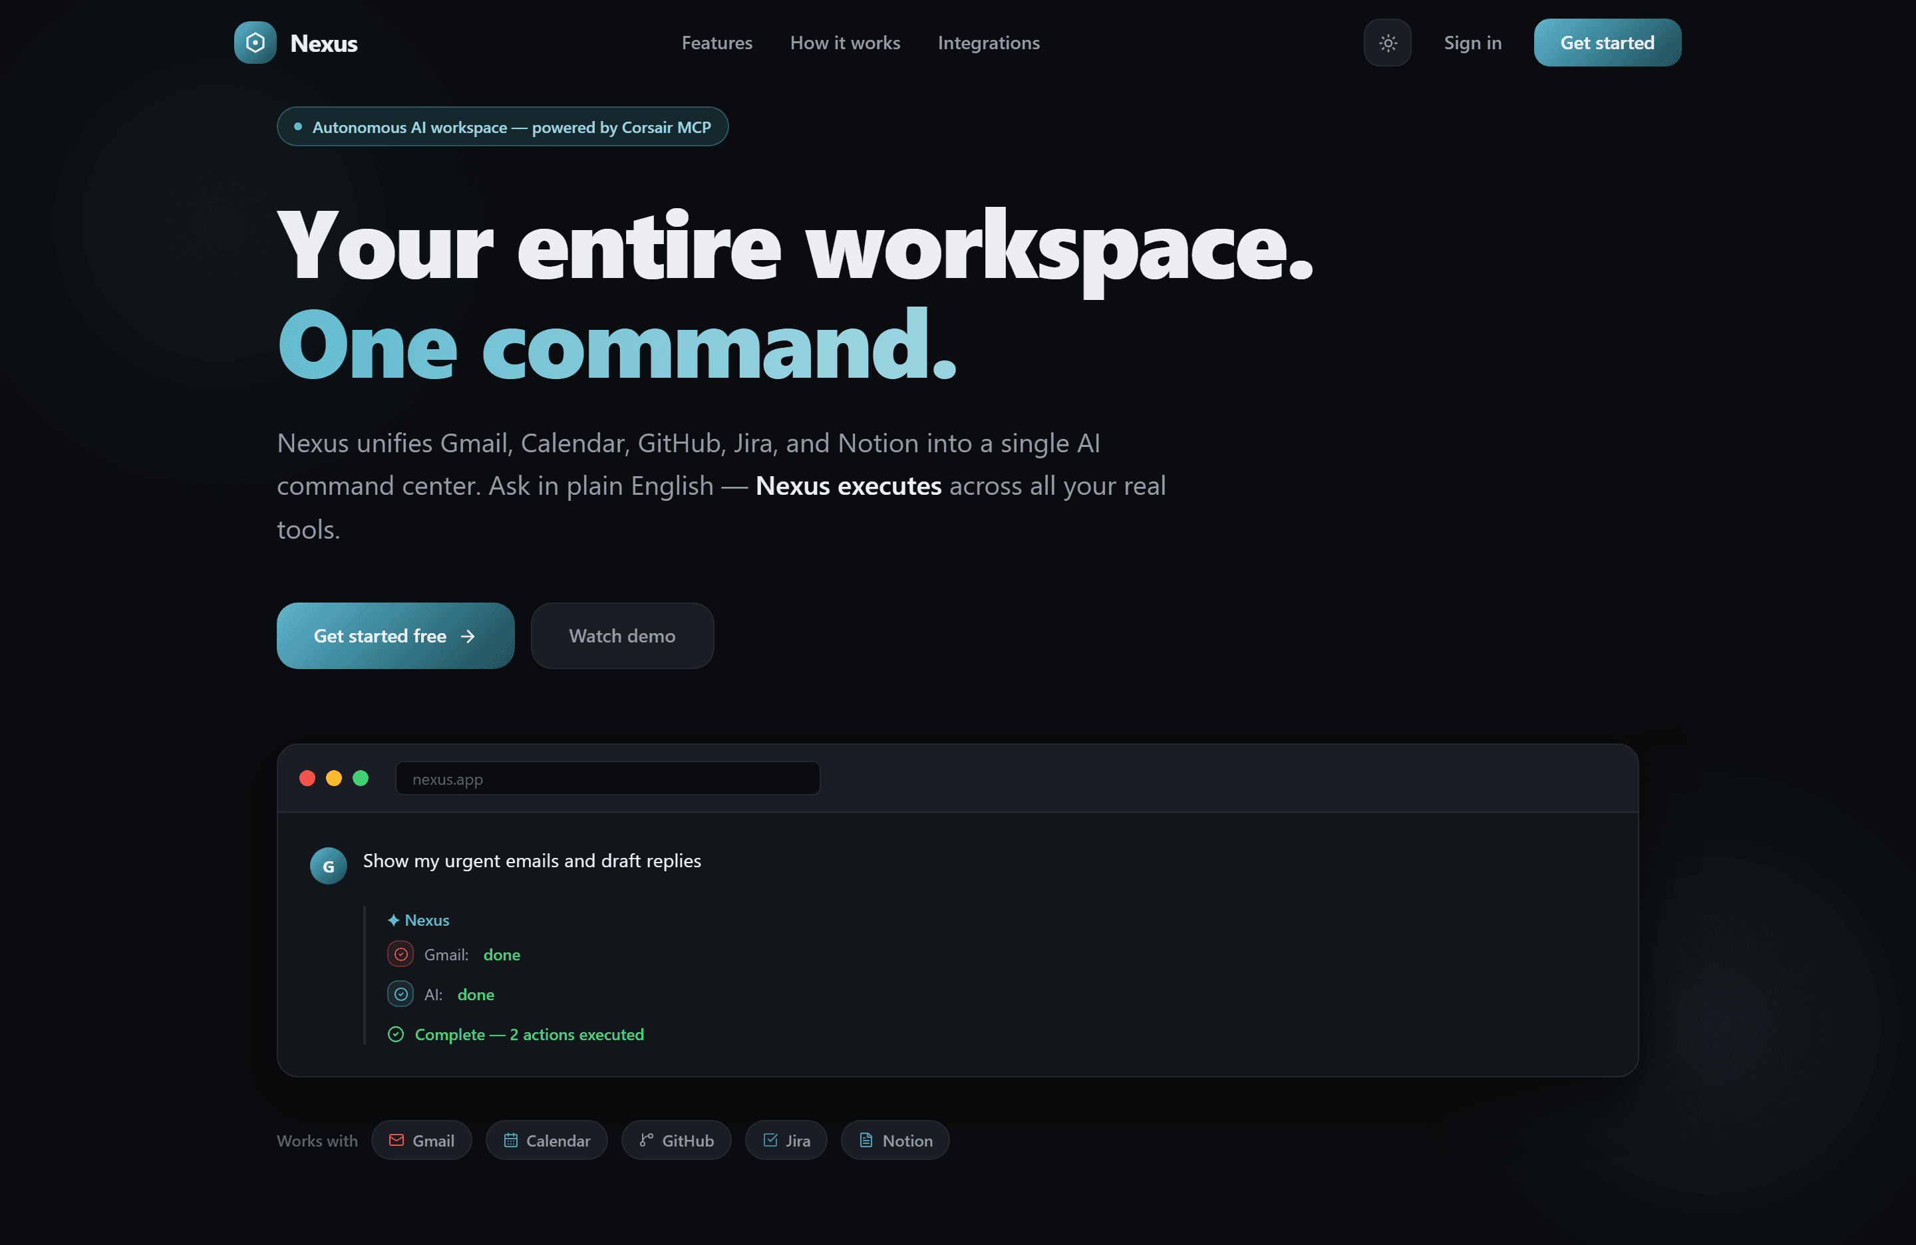Click the sparkle icon beside Nexus label

point(394,920)
